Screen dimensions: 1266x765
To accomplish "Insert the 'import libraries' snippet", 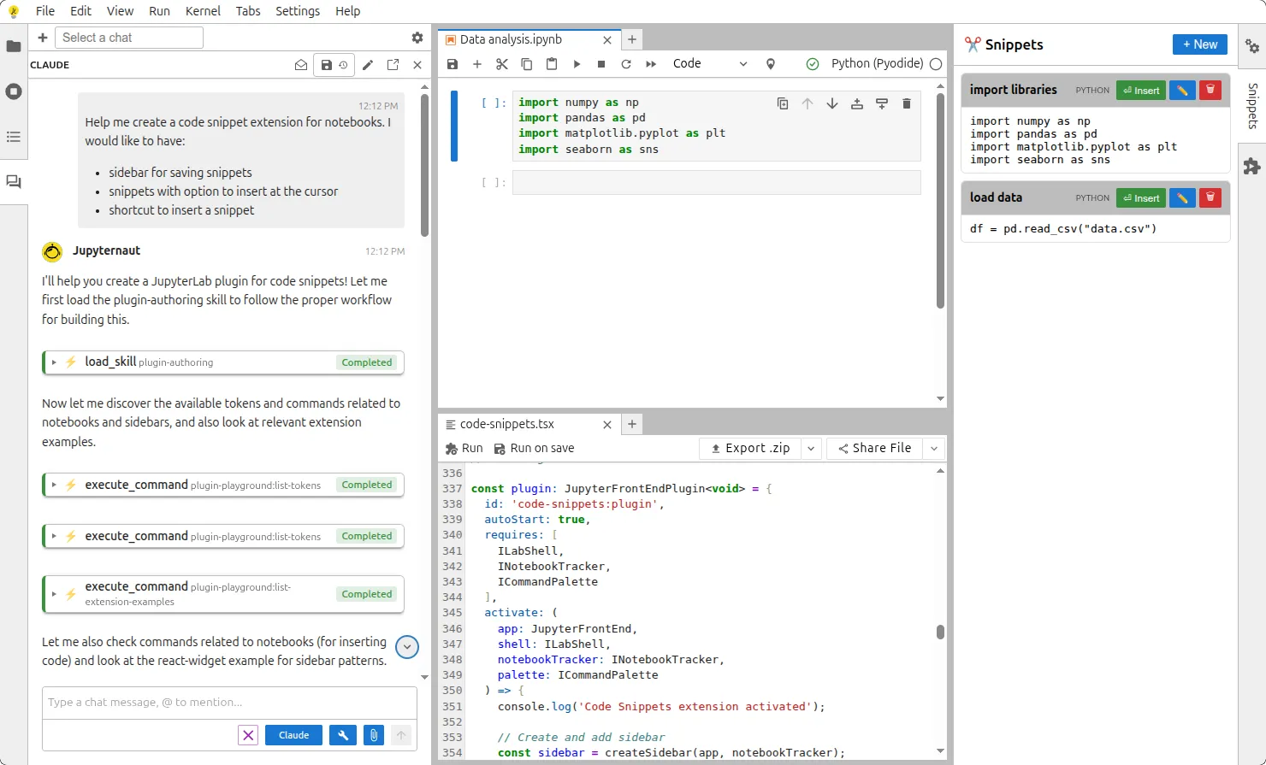I will 1141,90.
